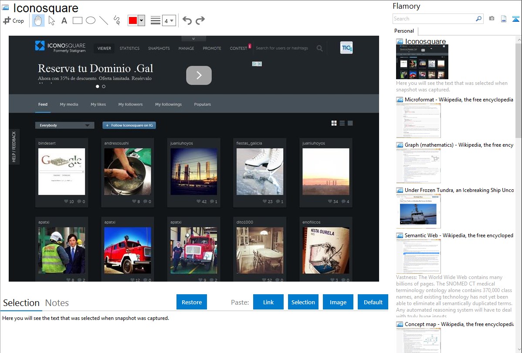522x353 pixels.
Task: Switch to the My followings tab
Action: (169, 104)
